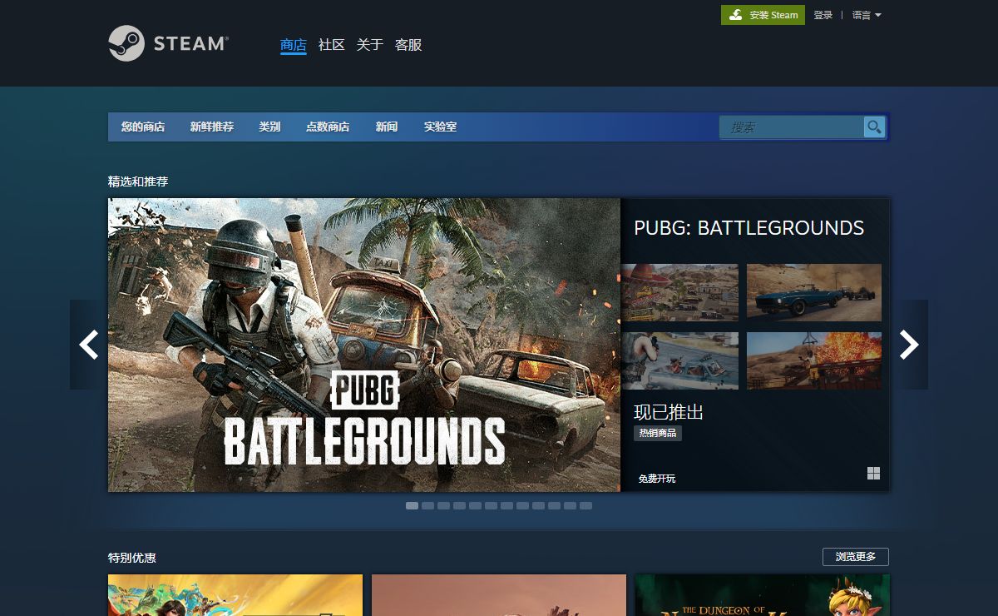Click the 现已推出 now available text
The width and height of the screenshot is (998, 616).
tap(669, 412)
